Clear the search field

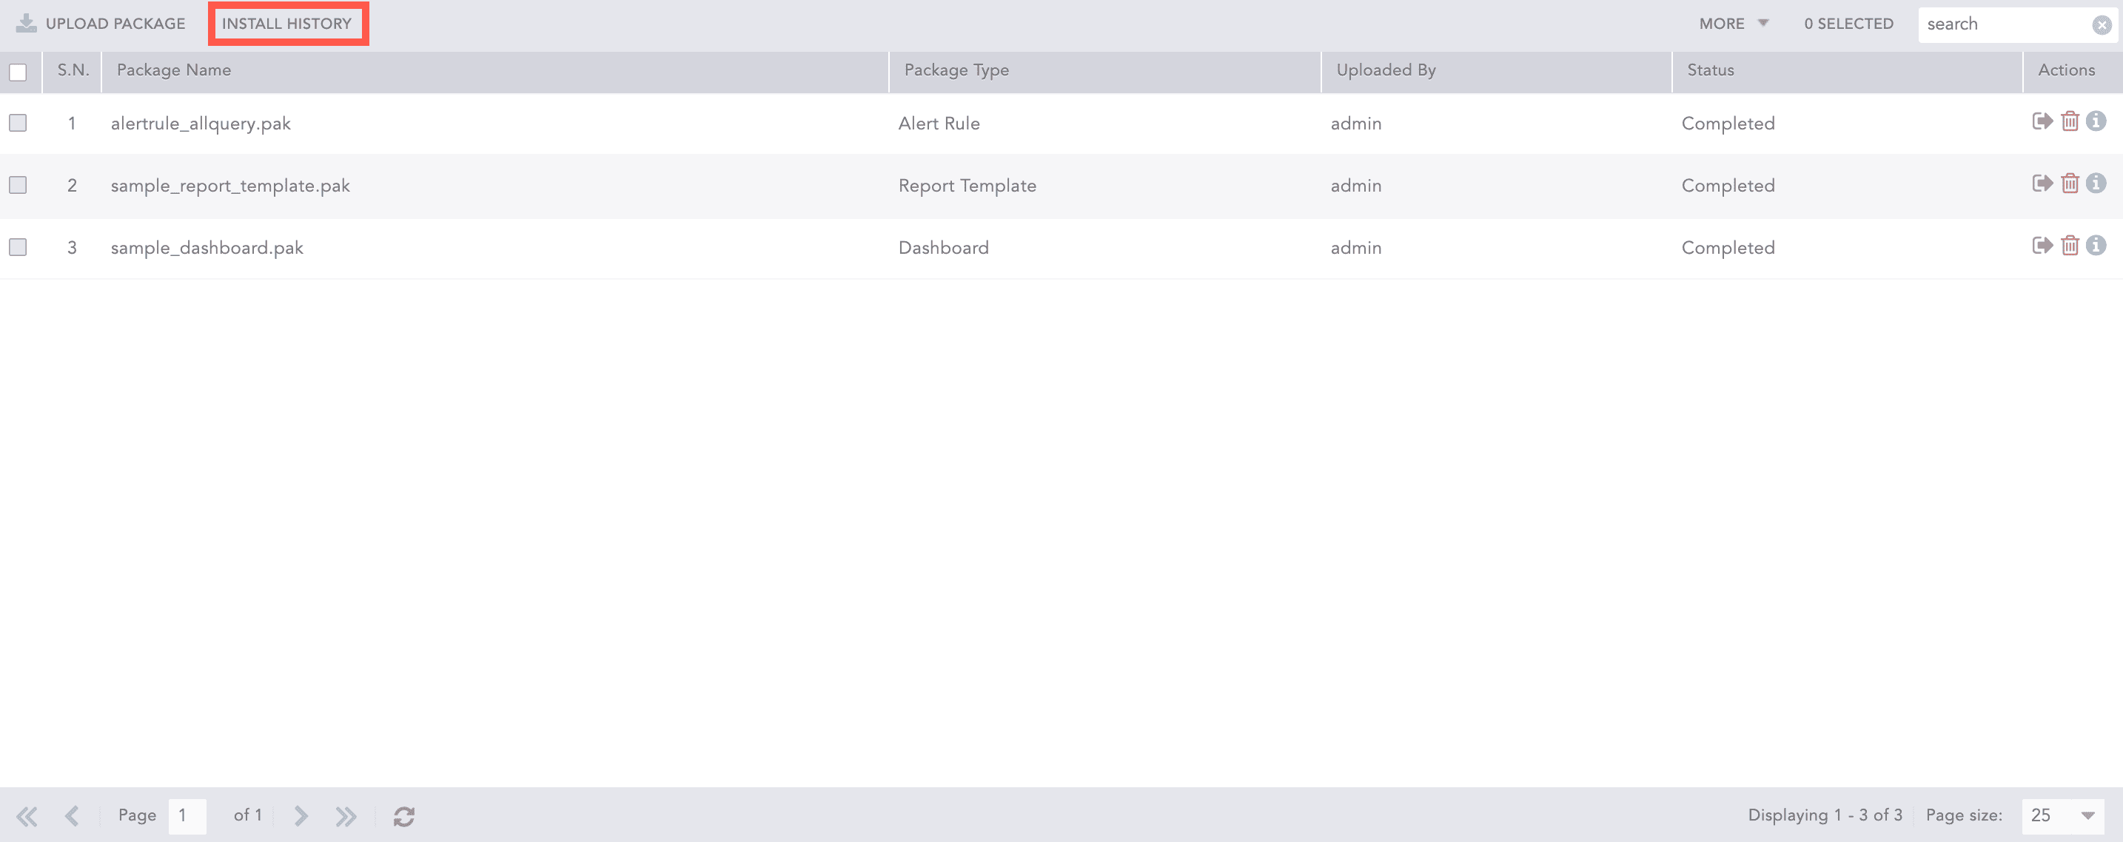(x=2102, y=24)
